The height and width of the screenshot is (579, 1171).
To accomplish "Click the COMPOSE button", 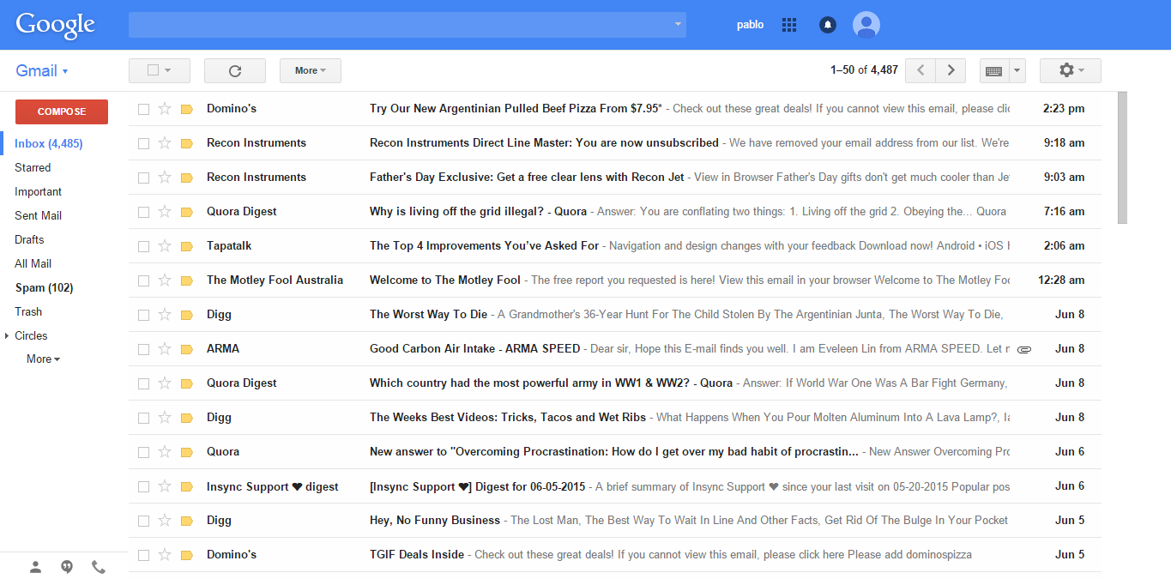I will pos(61,112).
